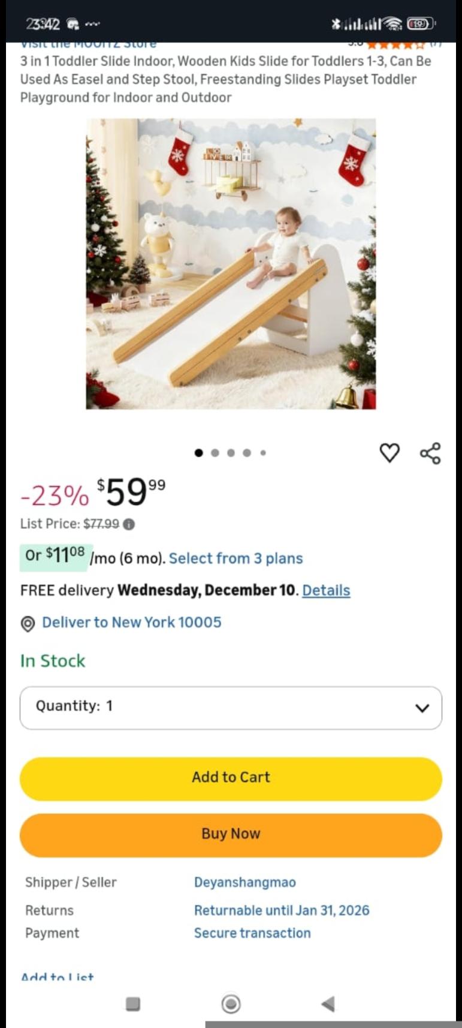Tap the Quantity dropdown chevron arrow

[422, 708]
